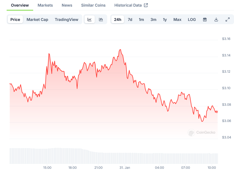Click the volume range bar below chart
The height and width of the screenshot is (174, 234).
[114, 156]
